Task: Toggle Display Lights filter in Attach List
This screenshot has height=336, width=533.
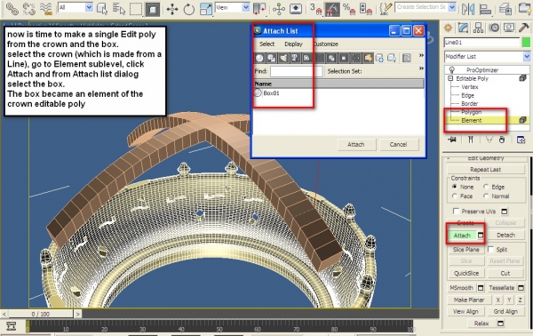Action: [x=283, y=58]
